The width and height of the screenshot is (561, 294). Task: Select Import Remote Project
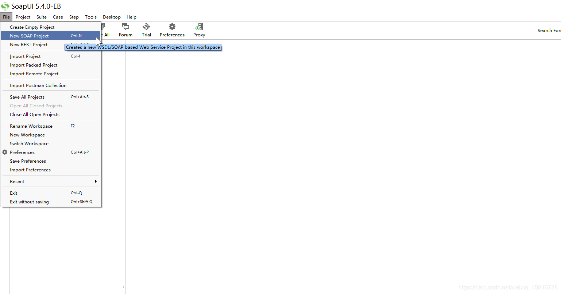tap(51, 74)
